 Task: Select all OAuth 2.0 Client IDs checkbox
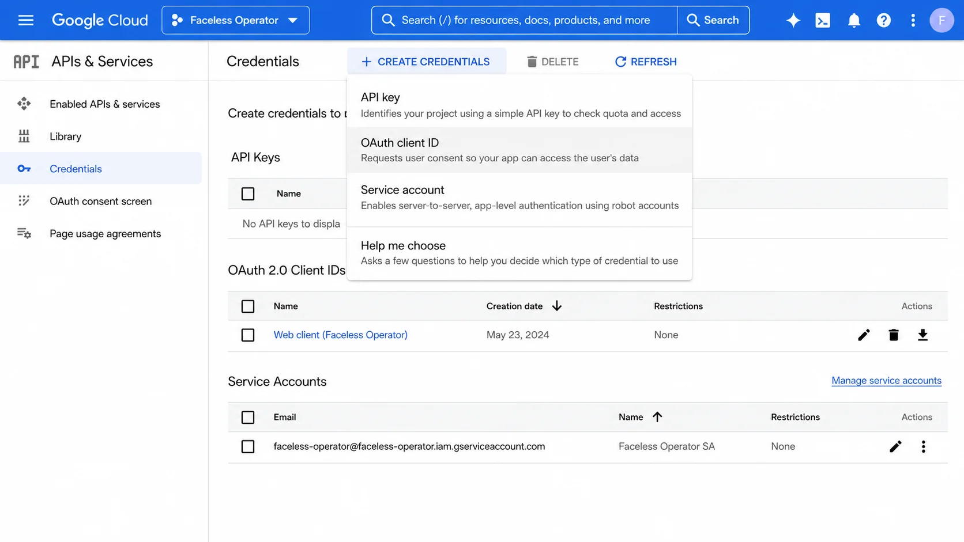(248, 306)
